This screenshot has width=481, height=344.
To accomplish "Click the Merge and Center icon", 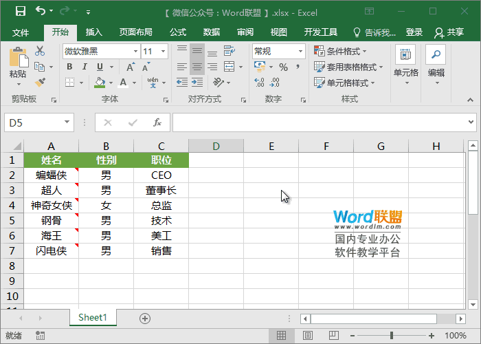I will pos(229,67).
